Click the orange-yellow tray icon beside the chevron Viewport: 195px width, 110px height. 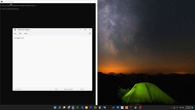pos(174,108)
